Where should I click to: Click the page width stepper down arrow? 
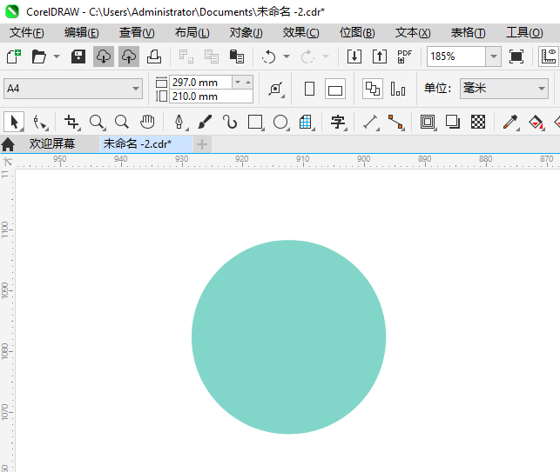(238, 82)
